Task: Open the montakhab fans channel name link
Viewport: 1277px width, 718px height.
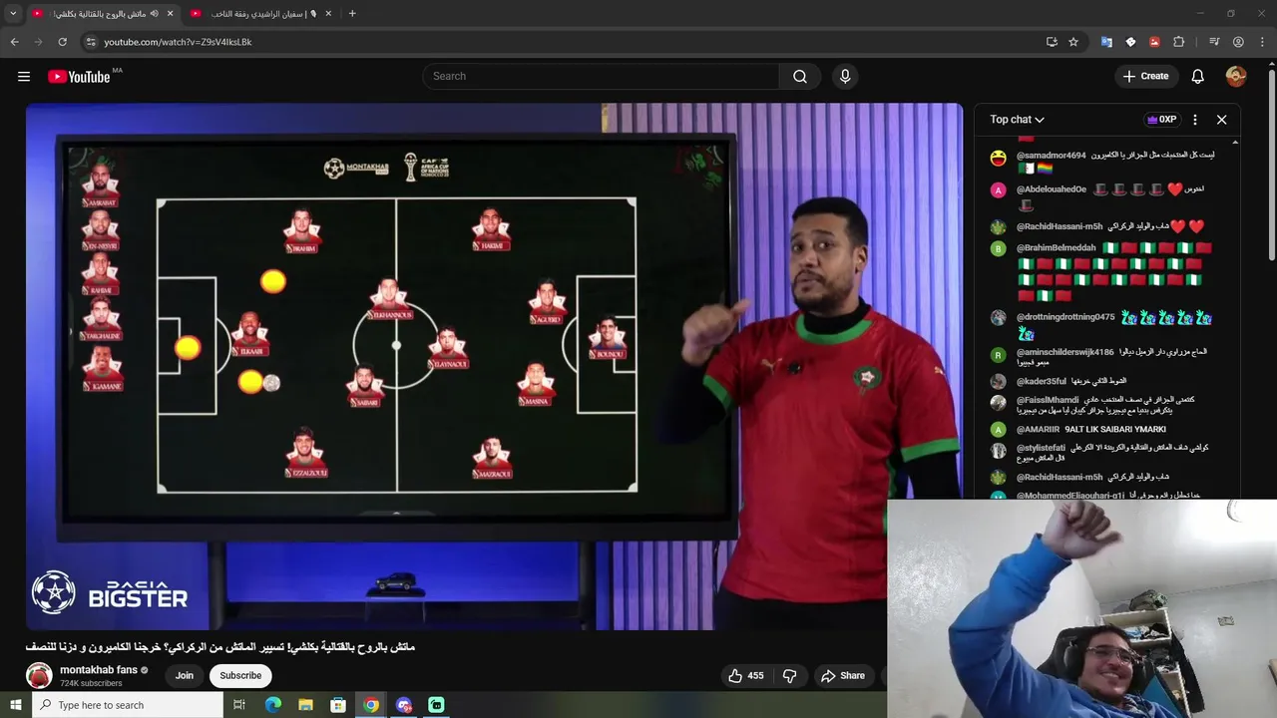Action: click(99, 670)
